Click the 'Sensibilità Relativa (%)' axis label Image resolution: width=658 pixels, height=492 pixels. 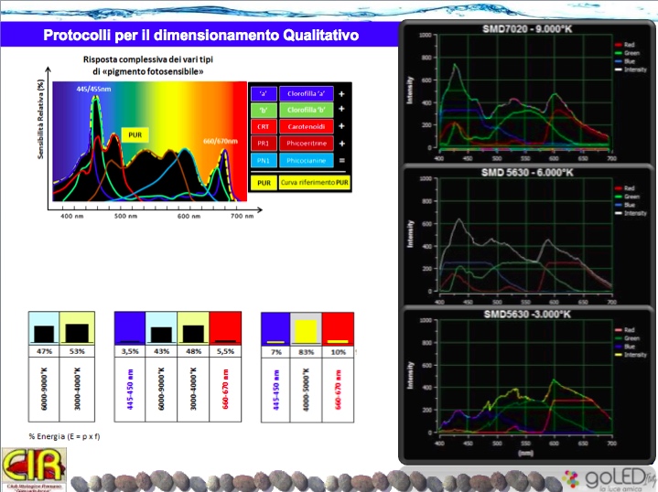click(x=40, y=119)
